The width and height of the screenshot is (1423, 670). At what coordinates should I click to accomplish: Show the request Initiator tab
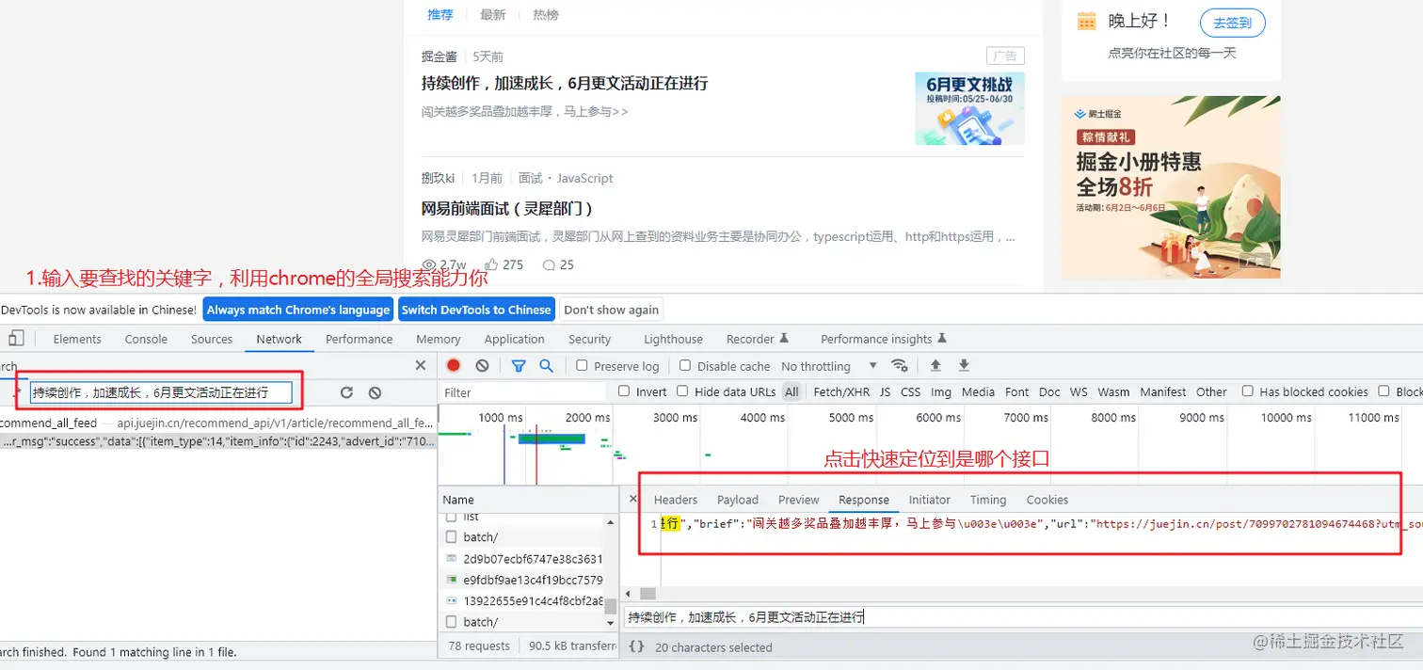(x=930, y=500)
